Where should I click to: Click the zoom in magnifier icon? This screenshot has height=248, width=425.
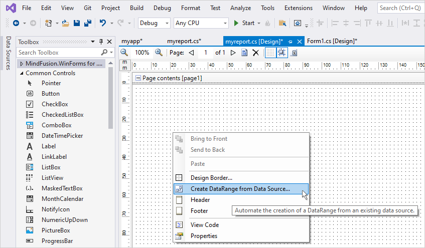[x=159, y=53]
